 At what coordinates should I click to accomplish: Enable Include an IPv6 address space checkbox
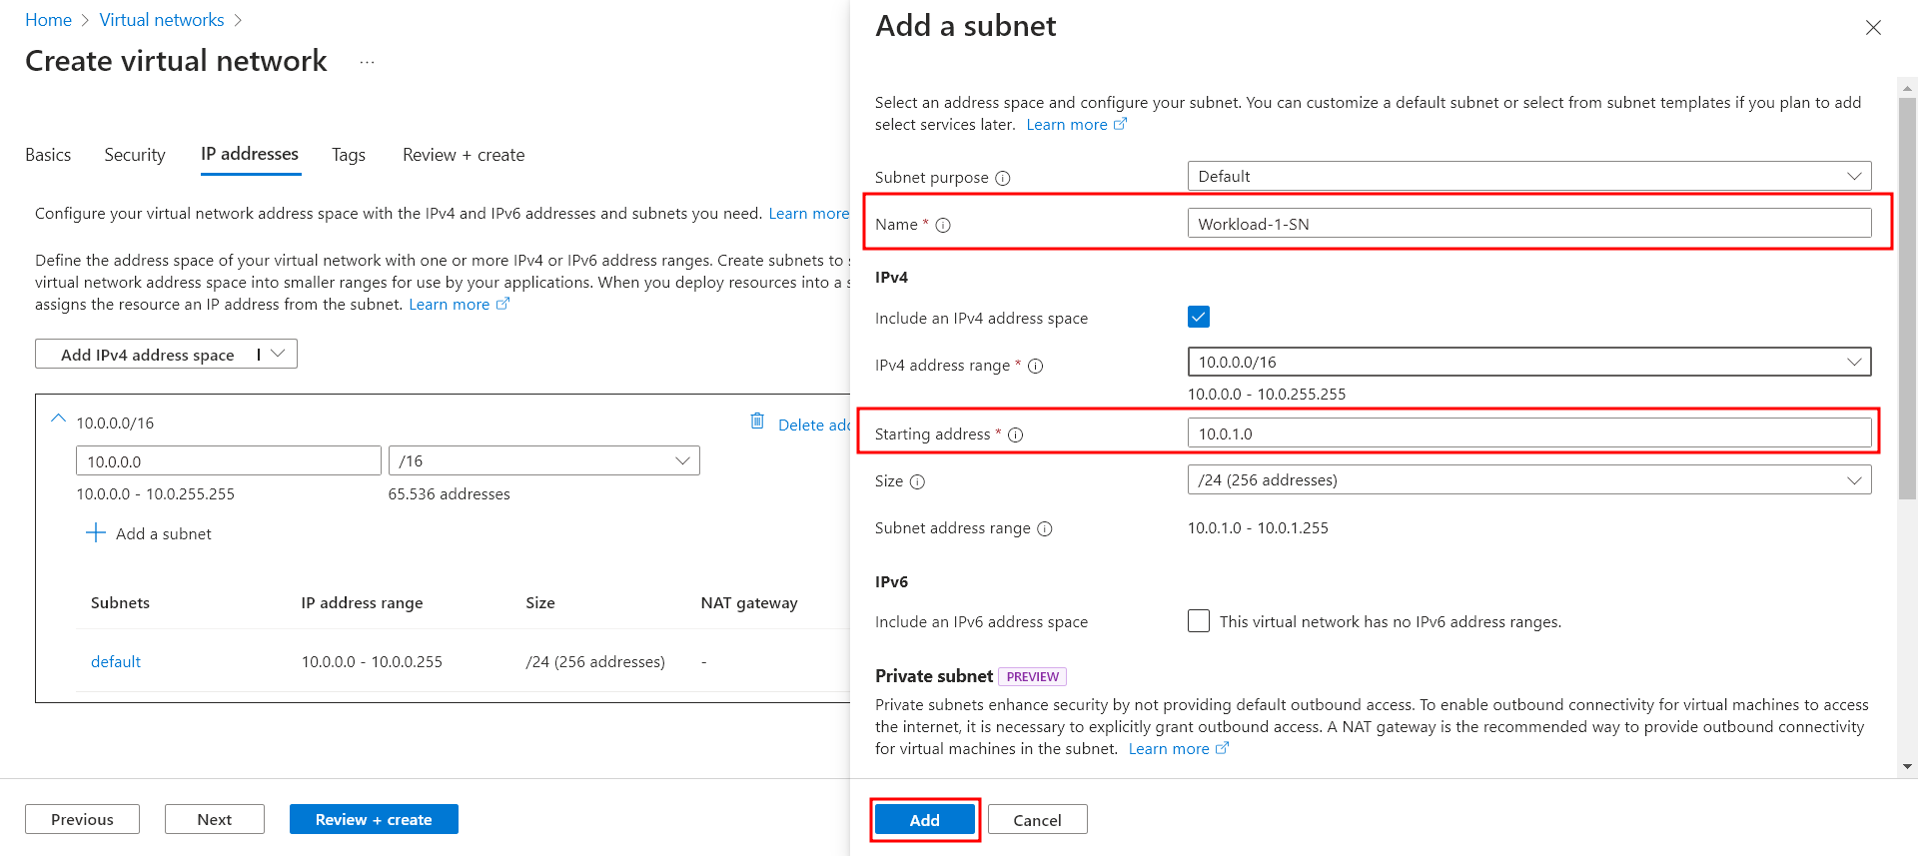click(x=1198, y=621)
